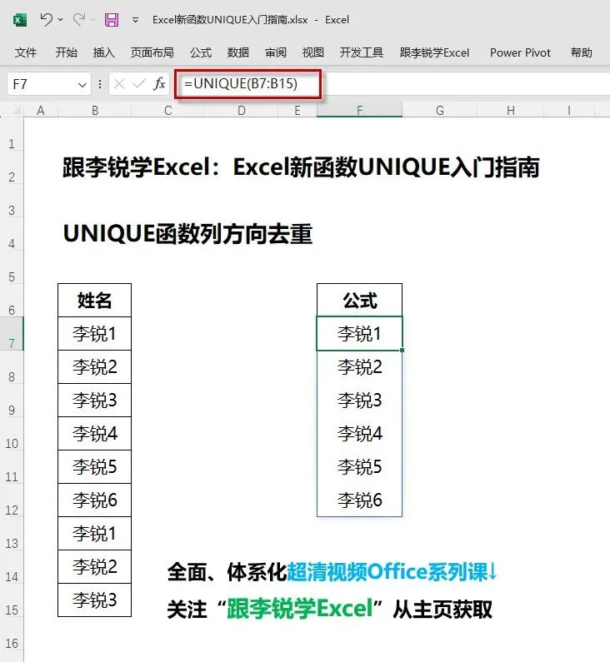Select column A header
This screenshot has width=610, height=662.
41,111
